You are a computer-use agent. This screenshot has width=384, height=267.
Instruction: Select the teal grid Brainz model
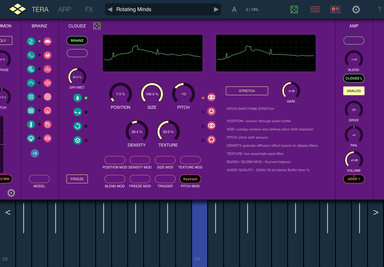coord(31,111)
